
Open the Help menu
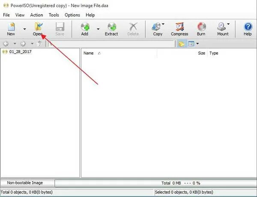click(x=90, y=15)
